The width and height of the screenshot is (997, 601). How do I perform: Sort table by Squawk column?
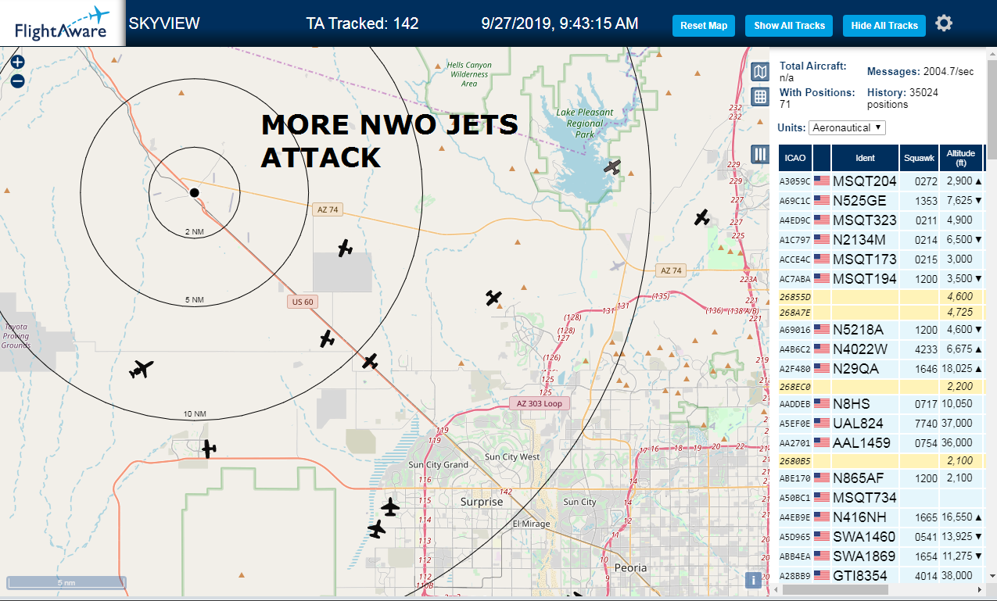919,158
